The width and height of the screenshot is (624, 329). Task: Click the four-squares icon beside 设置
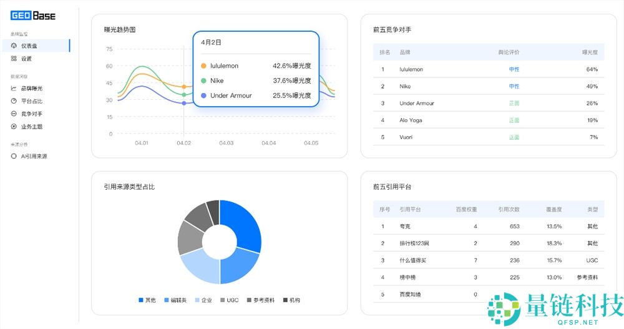pos(14,59)
